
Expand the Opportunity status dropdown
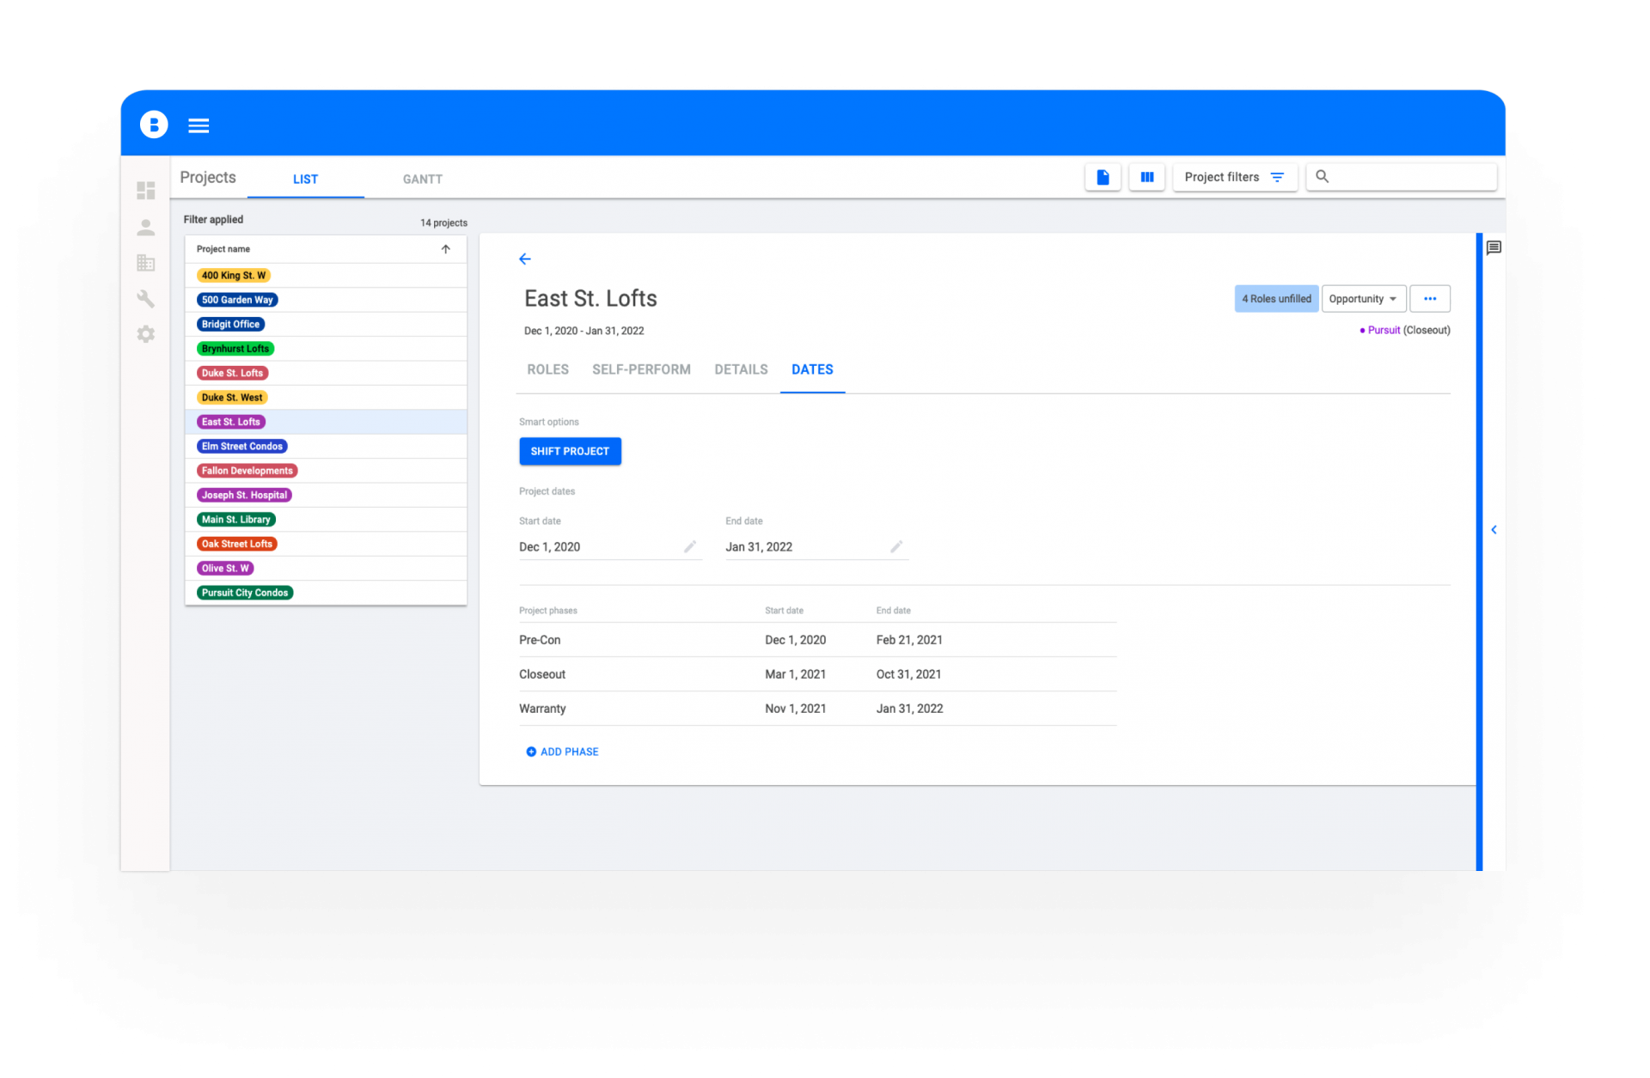tap(1363, 299)
